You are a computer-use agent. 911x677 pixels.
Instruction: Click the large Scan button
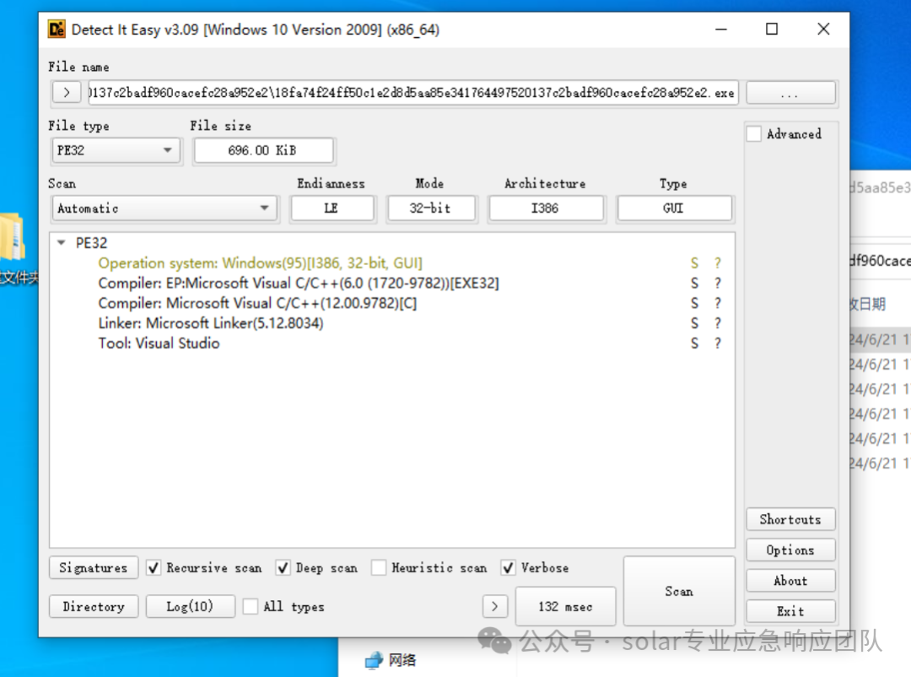click(x=679, y=591)
